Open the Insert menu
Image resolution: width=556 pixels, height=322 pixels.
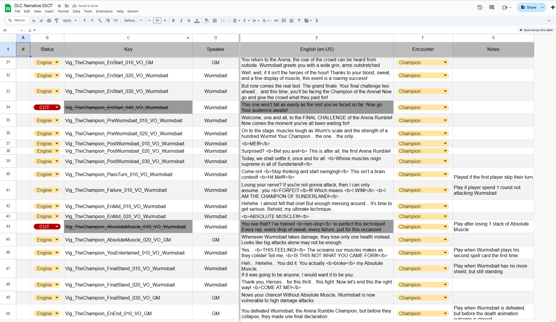click(49, 11)
